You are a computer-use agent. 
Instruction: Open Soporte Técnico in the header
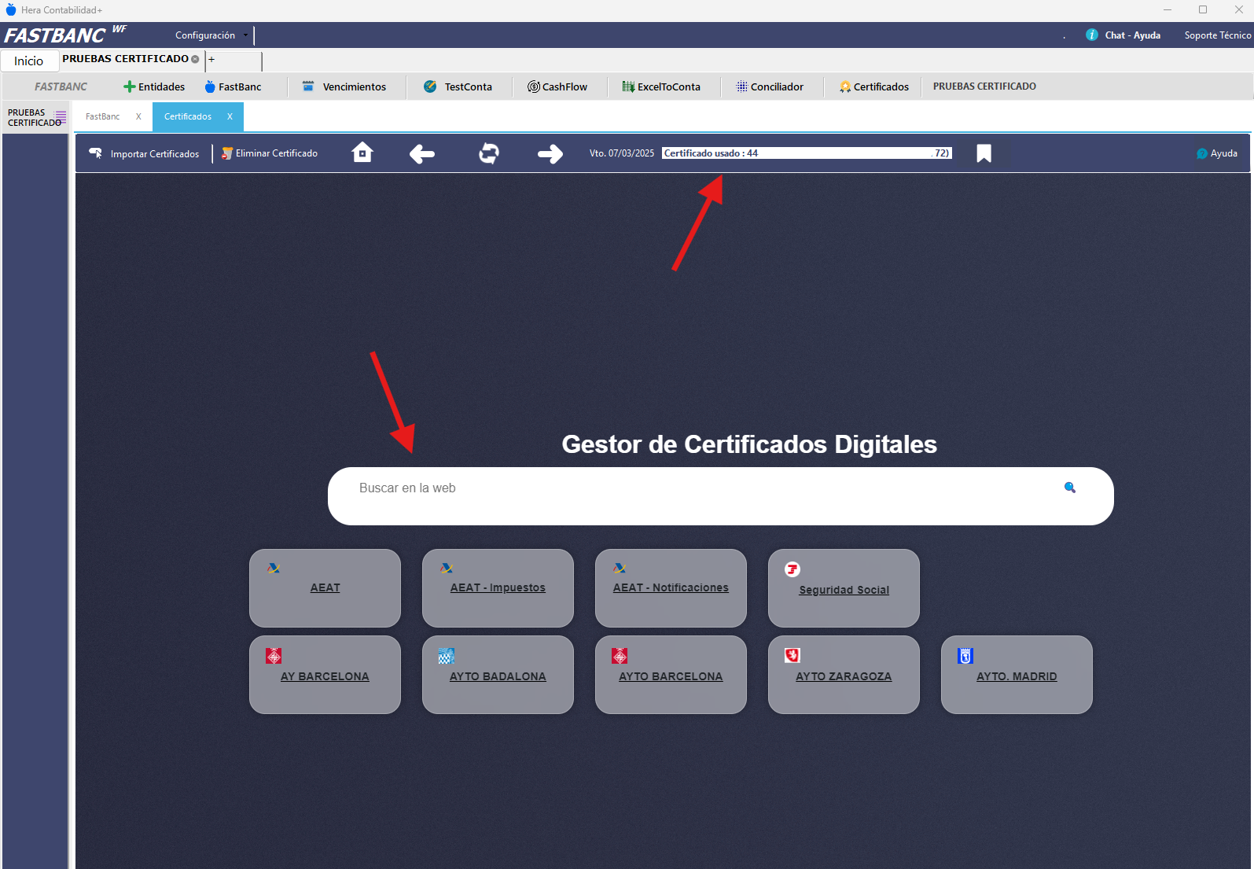(1217, 35)
